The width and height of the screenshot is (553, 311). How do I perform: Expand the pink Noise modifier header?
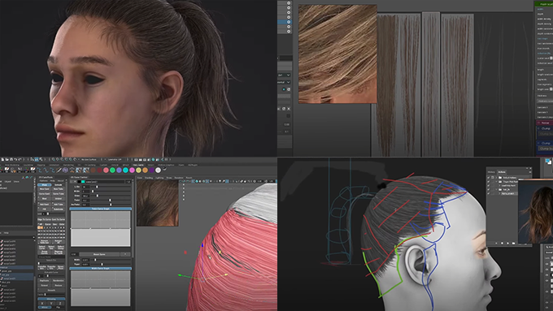[x=545, y=123]
